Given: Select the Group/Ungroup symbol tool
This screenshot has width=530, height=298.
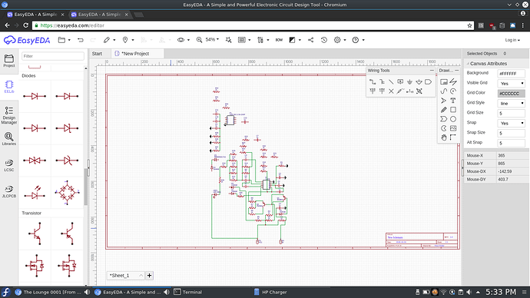Looking at the screenshot, I should [x=419, y=91].
